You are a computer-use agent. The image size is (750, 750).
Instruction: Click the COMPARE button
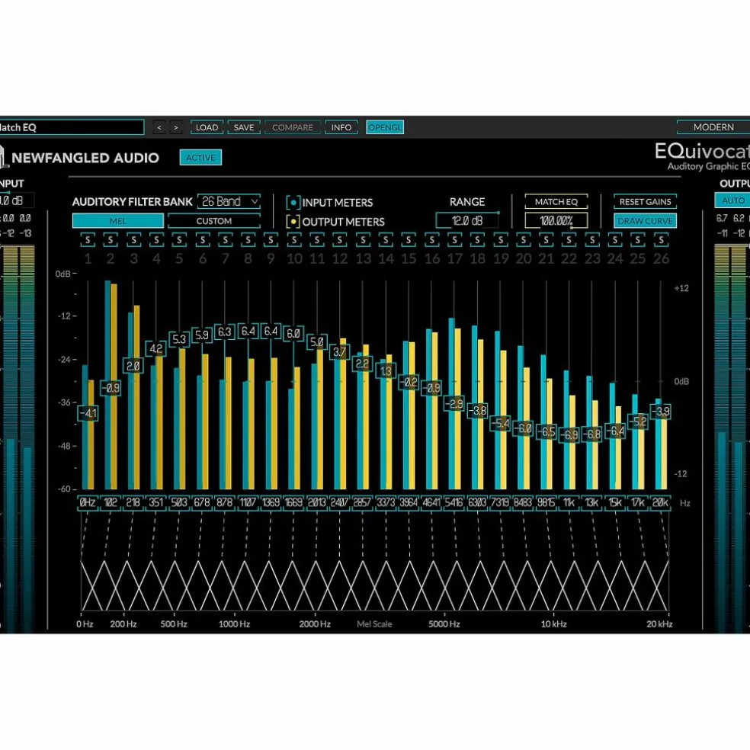click(293, 127)
